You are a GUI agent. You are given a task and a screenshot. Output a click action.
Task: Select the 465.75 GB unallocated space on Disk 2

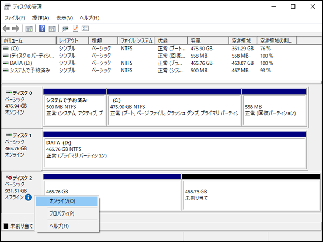pos(244,195)
